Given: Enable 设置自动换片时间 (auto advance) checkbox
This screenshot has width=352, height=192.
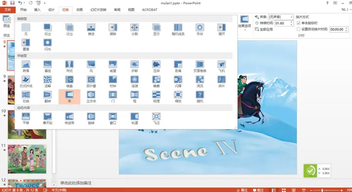Looking at the screenshot, I should tap(298, 29).
